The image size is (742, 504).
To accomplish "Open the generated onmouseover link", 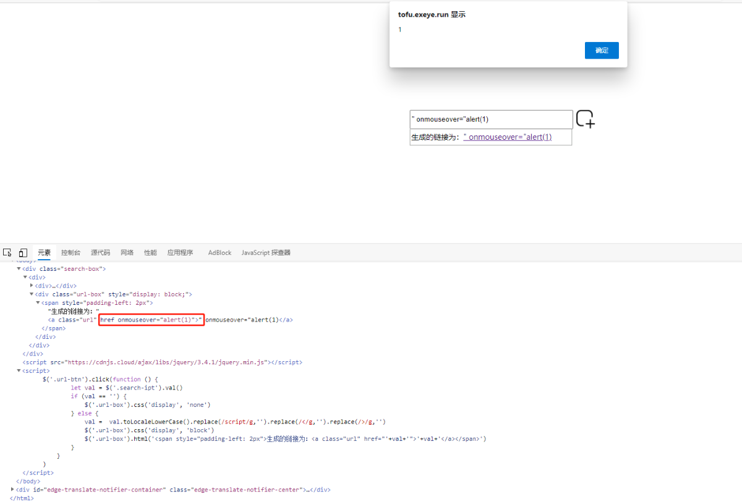I will (x=507, y=137).
